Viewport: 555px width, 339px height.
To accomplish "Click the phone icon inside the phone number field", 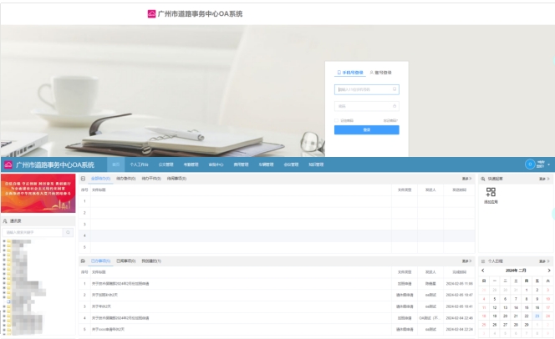I will [x=395, y=89].
